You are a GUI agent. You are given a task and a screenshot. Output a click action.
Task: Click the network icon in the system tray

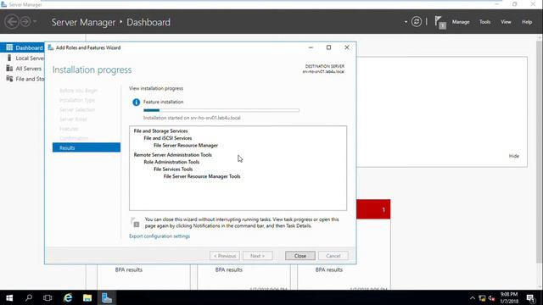pyautogui.click(x=482, y=298)
